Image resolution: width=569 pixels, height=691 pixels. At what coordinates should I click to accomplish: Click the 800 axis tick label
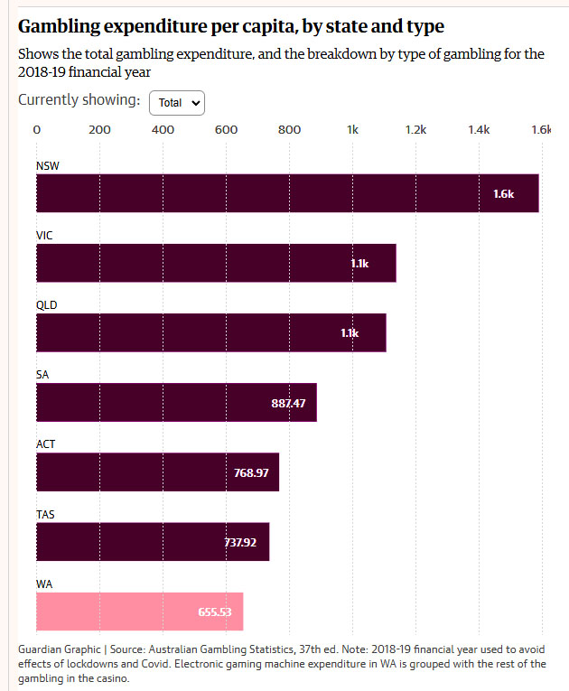pos(289,130)
